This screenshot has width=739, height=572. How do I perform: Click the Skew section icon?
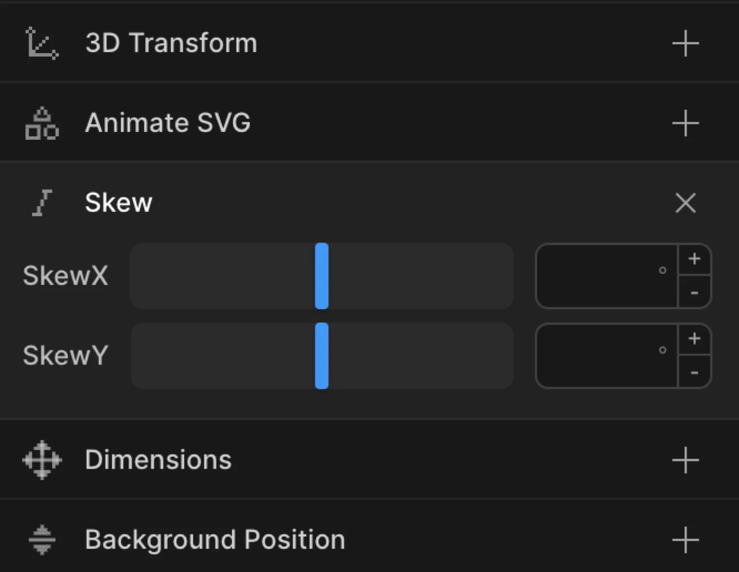(41, 202)
